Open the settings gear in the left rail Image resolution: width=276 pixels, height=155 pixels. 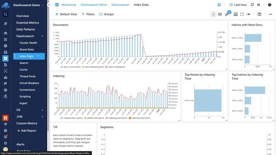click(x=6, y=143)
